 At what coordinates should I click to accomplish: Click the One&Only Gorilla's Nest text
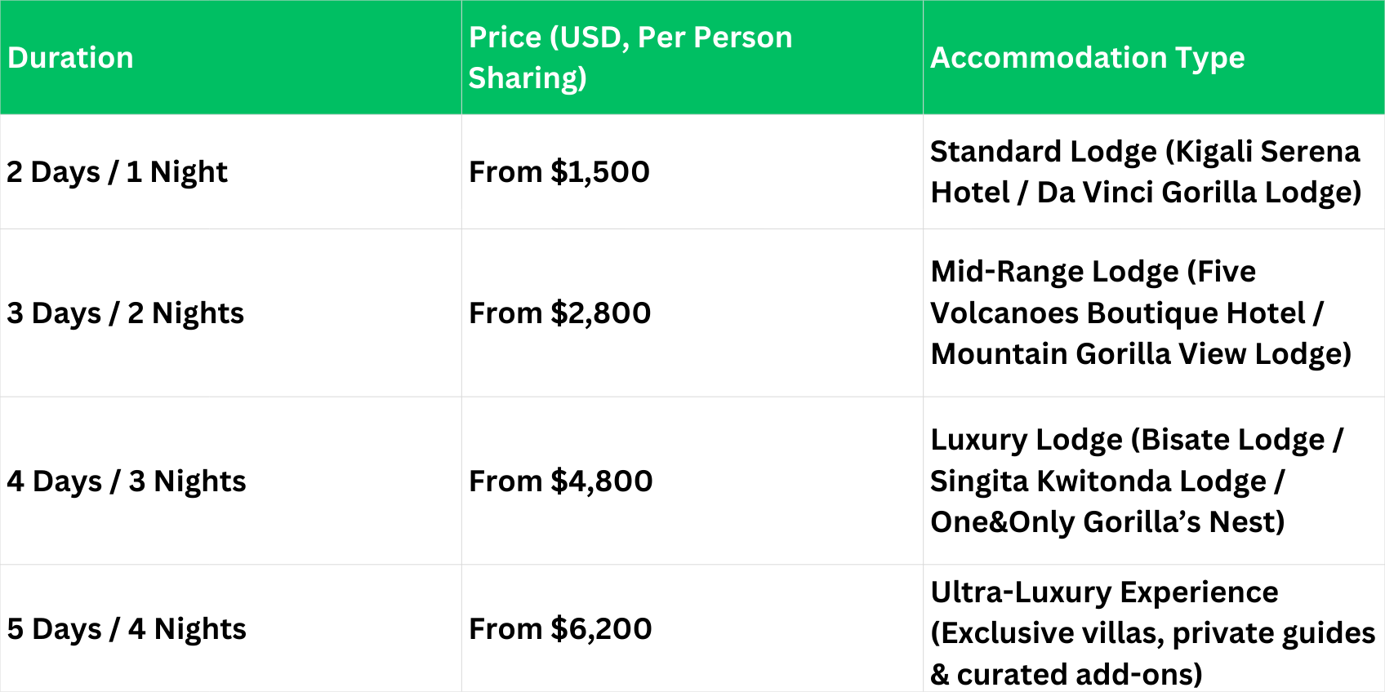(1106, 522)
